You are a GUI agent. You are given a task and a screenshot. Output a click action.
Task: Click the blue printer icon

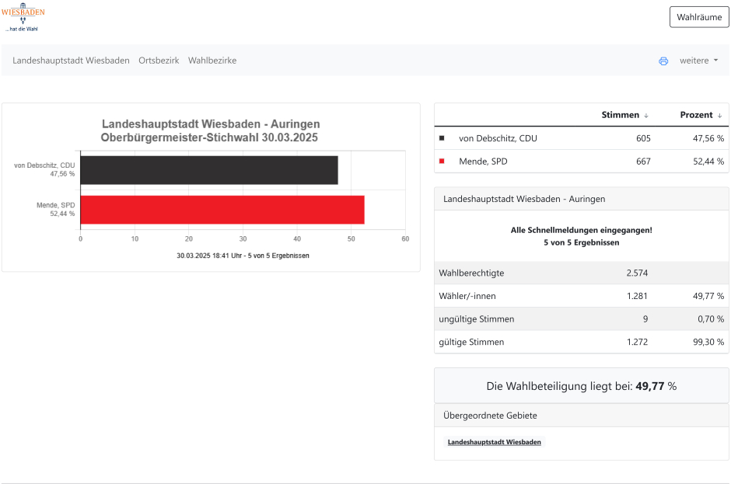pyautogui.click(x=663, y=61)
